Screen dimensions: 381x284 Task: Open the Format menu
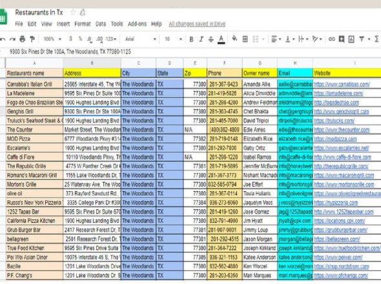coord(83,24)
